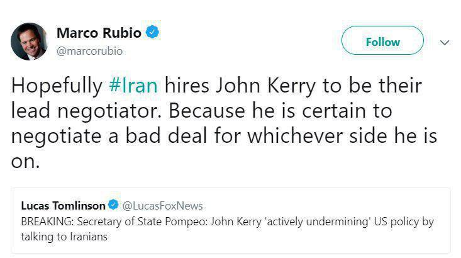The image size is (461, 258).
Task: Click Marco Rubio's profile avatar photo
Action: (x=29, y=42)
